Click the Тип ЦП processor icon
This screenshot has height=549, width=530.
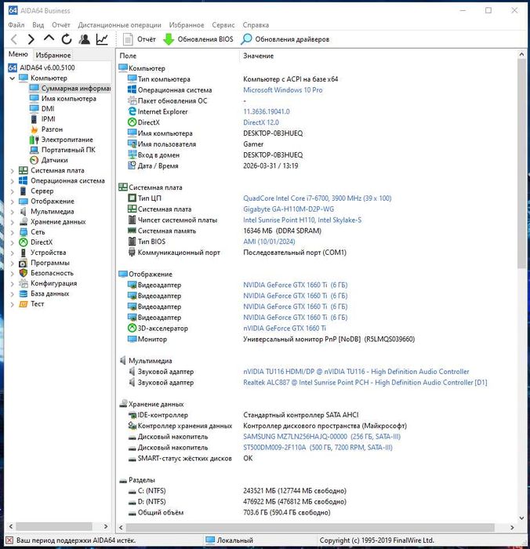(132, 198)
